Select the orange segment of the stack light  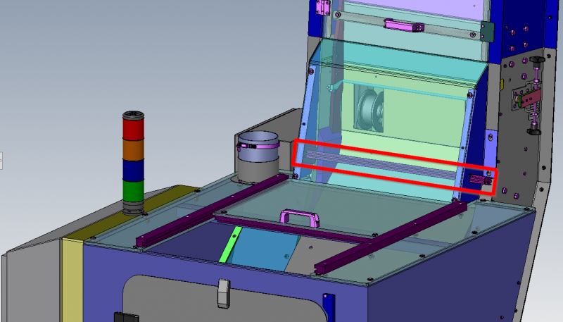tap(132, 149)
